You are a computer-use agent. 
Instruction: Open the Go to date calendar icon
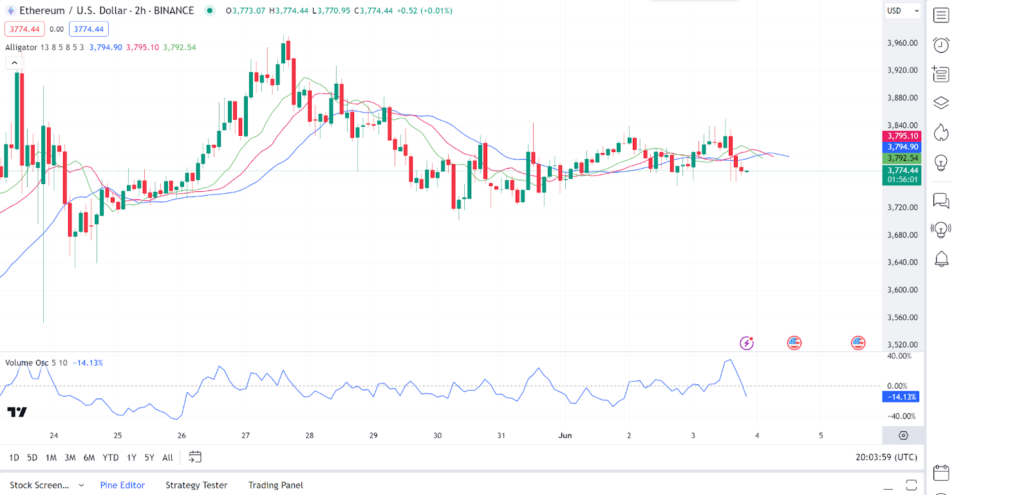pos(195,457)
